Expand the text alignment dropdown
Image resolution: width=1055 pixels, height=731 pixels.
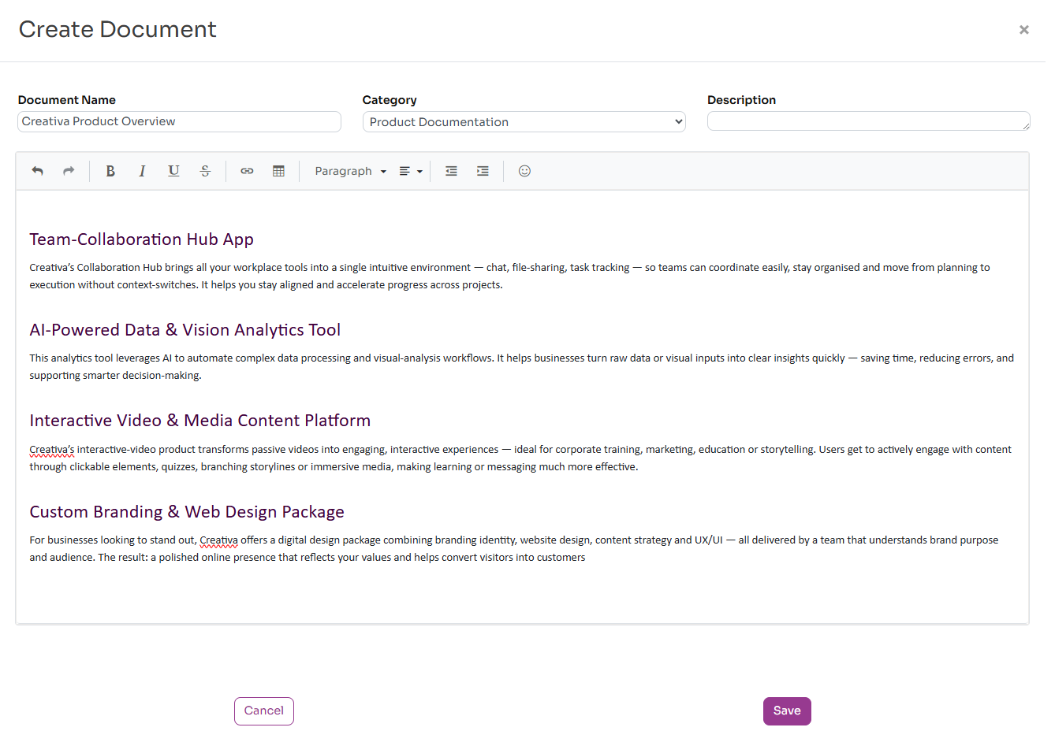[410, 171]
